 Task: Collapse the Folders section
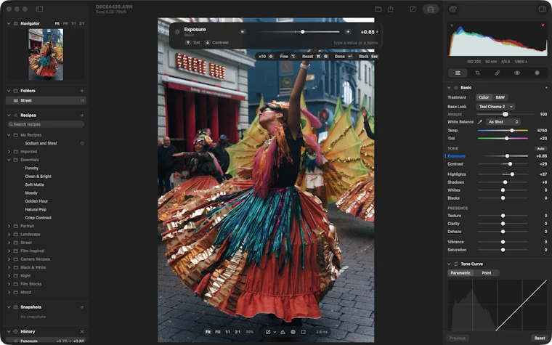pyautogui.click(x=9, y=91)
